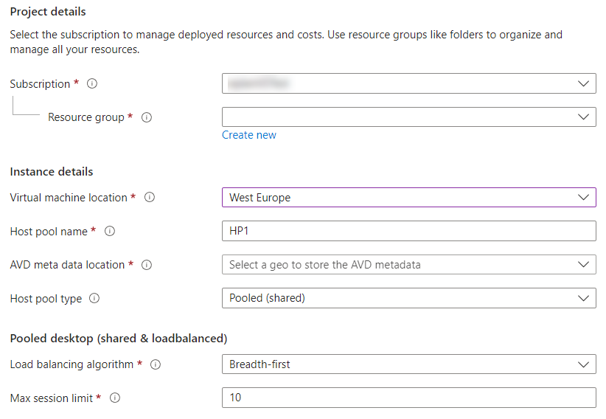Click the Max session limit field showing 10
The width and height of the screenshot is (606, 419).
pyautogui.click(x=408, y=398)
